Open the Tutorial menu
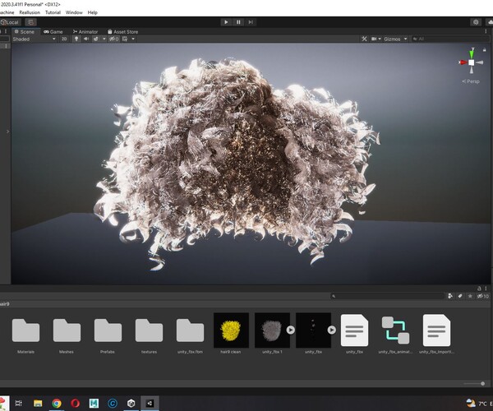 [x=53, y=12]
